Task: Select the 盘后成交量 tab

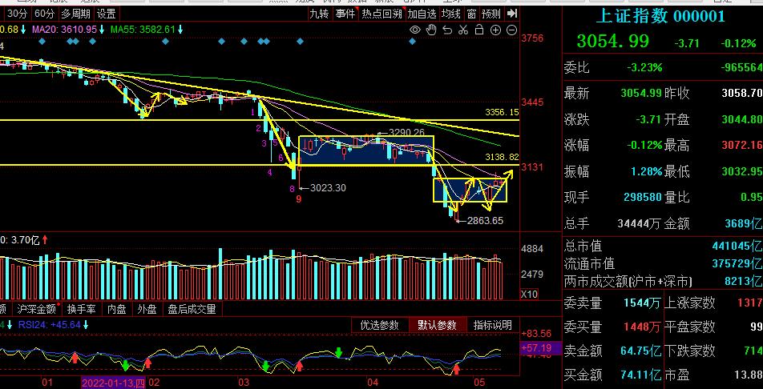Action: click(x=192, y=309)
